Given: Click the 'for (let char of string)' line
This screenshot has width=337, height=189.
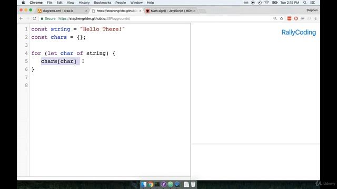Looking at the screenshot, I should [73, 54].
